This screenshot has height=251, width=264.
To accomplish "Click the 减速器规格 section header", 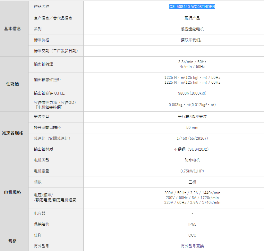I will (13, 133).
